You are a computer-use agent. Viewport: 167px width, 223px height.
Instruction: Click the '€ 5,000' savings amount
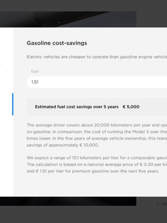pos(131,107)
